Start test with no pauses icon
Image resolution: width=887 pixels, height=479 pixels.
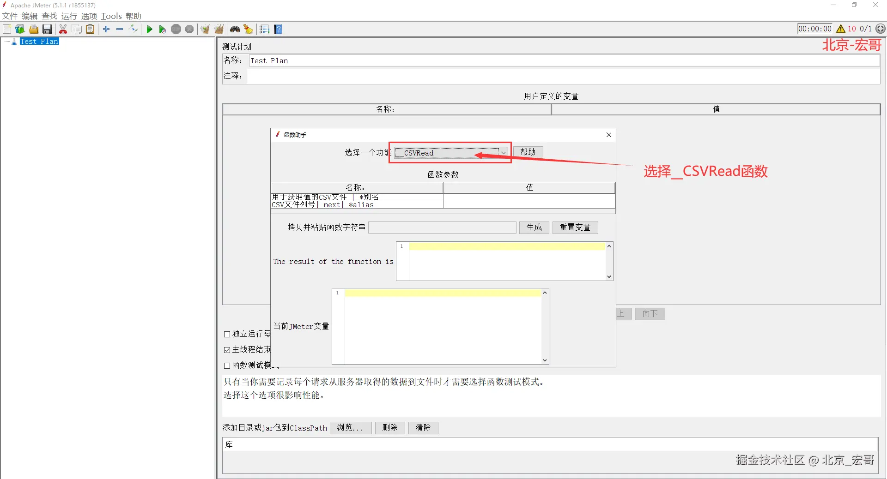(x=163, y=29)
